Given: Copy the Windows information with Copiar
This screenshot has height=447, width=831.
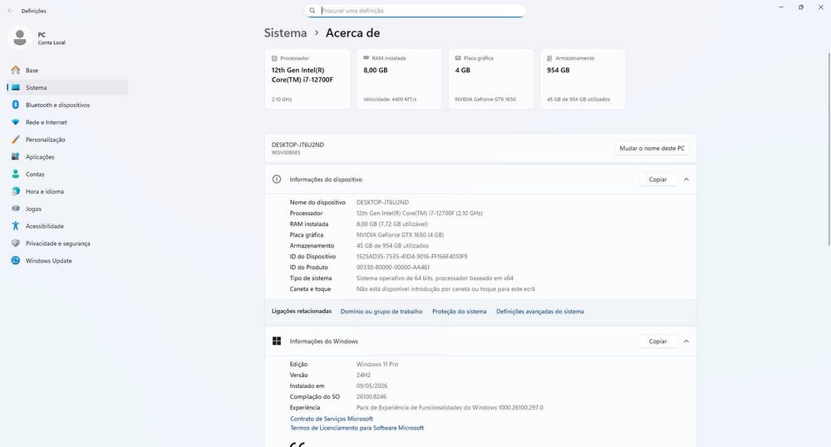Looking at the screenshot, I should click(x=657, y=341).
